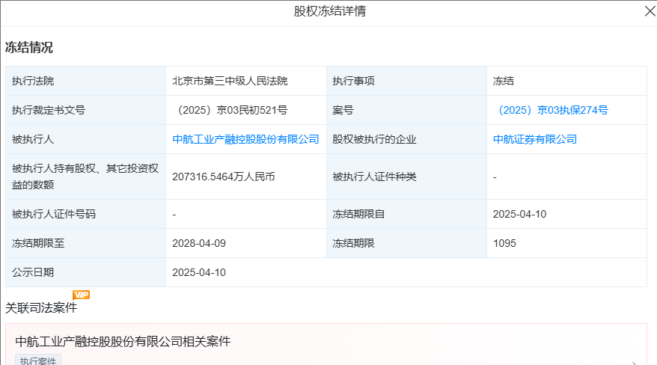Open the 中航工业产融控股股份有限公司相关案件 card title
This screenshot has height=365, width=657.
coord(123,342)
